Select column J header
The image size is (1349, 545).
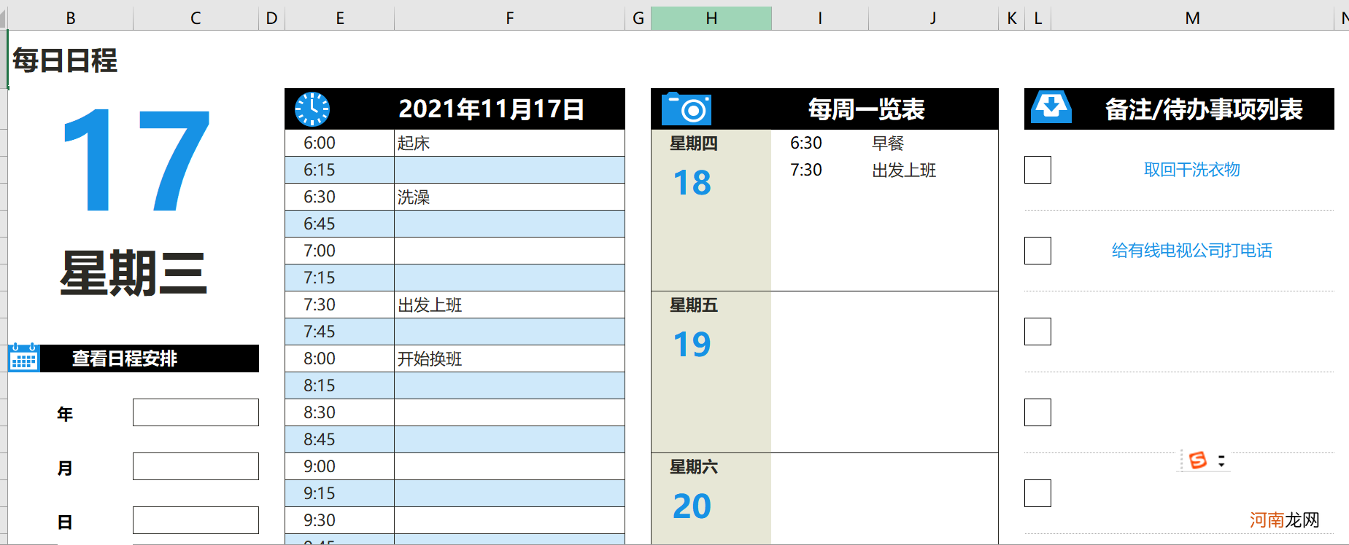click(933, 18)
